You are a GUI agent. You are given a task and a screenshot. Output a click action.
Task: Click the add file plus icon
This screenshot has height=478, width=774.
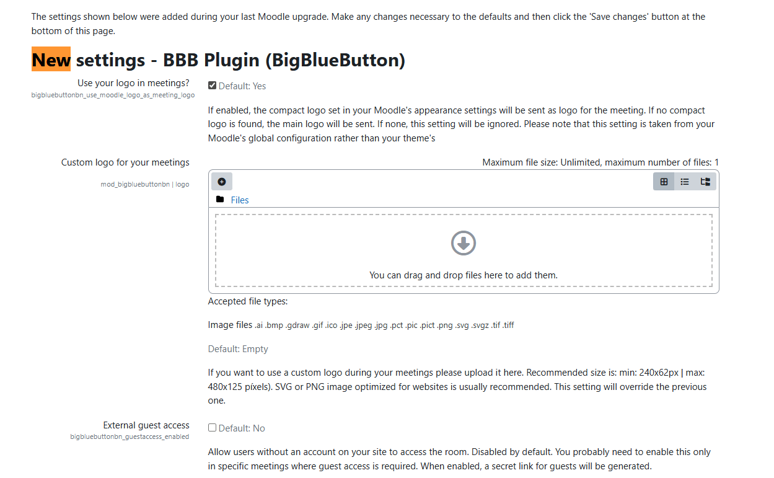[222, 182]
